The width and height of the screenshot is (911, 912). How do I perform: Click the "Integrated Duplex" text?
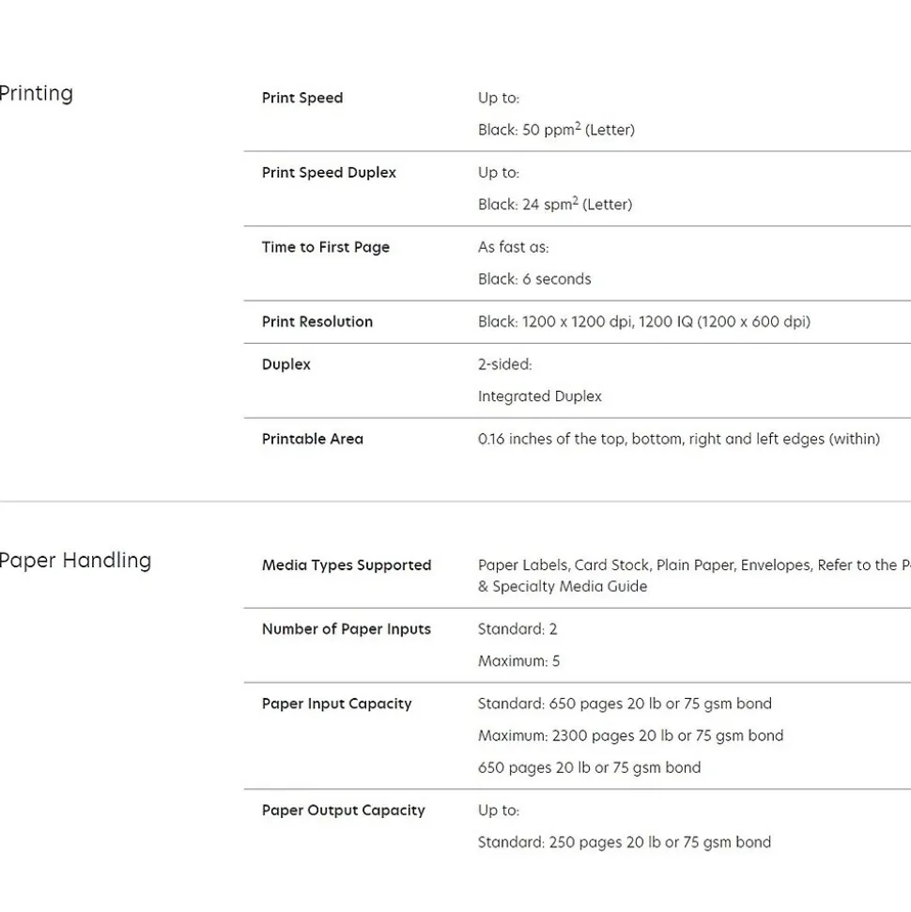pyautogui.click(x=539, y=396)
